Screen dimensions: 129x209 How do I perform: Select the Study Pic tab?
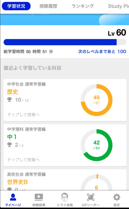pos(118,6)
